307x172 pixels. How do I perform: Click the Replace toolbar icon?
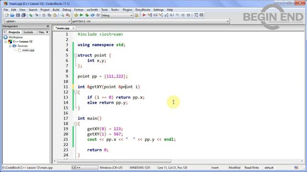click(x=68, y=15)
